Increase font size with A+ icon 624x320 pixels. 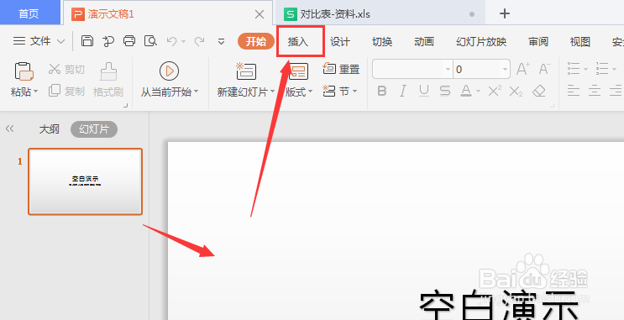click(523, 69)
